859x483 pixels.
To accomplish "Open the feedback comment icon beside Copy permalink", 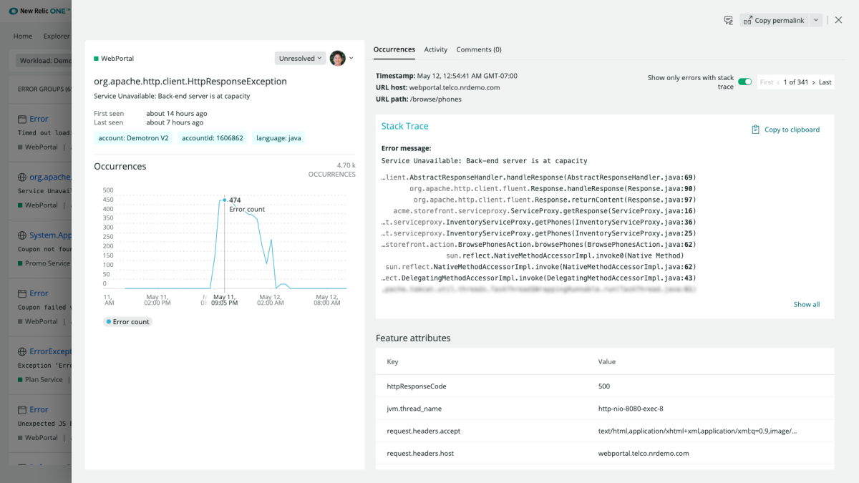I will [x=728, y=21].
